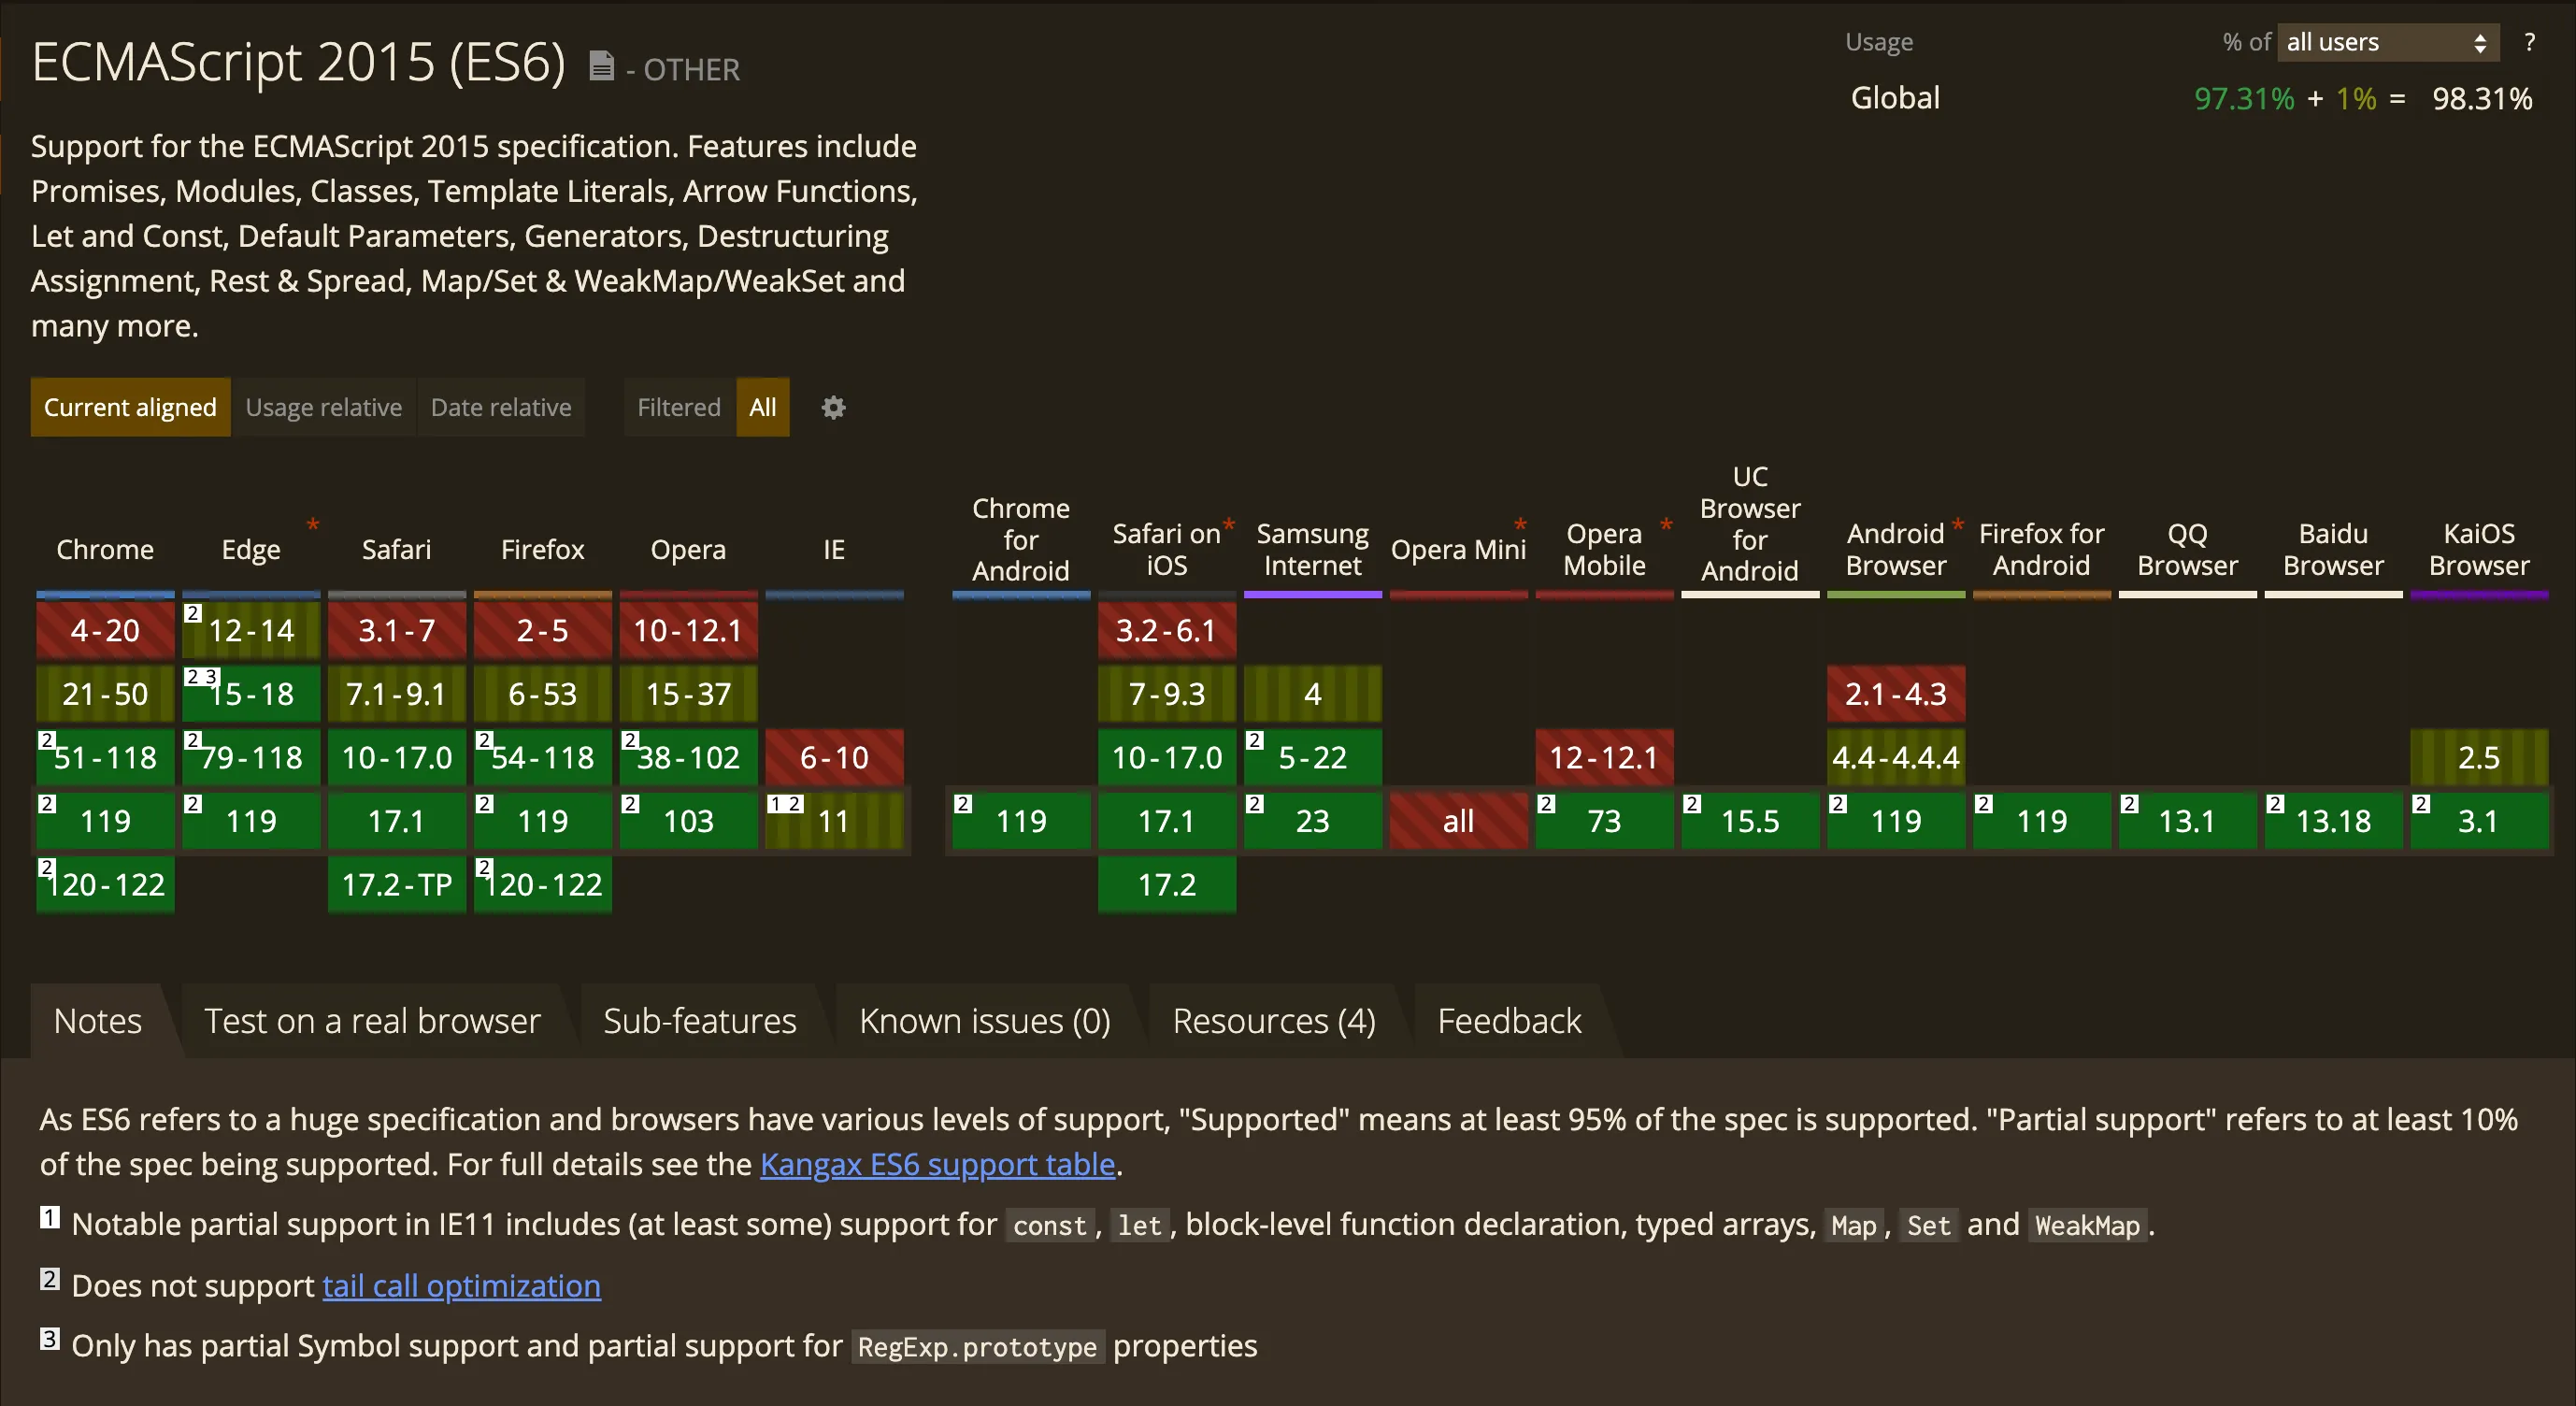Click the KaiOS Browser header
The width and height of the screenshot is (2576, 1406).
coord(2479,549)
